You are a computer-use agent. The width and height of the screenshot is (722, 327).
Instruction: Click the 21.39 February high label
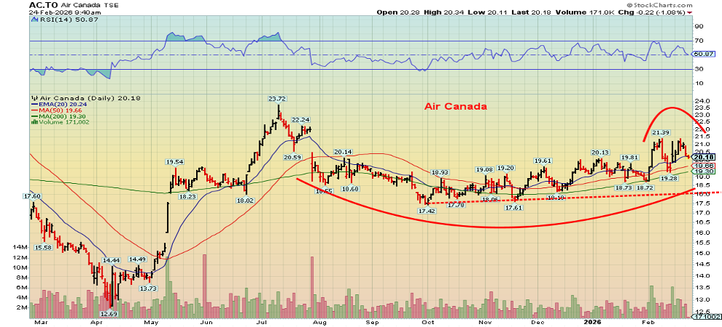[x=660, y=132]
